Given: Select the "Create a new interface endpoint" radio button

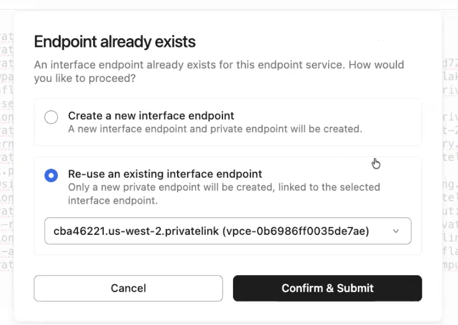Looking at the screenshot, I should click(x=51, y=117).
